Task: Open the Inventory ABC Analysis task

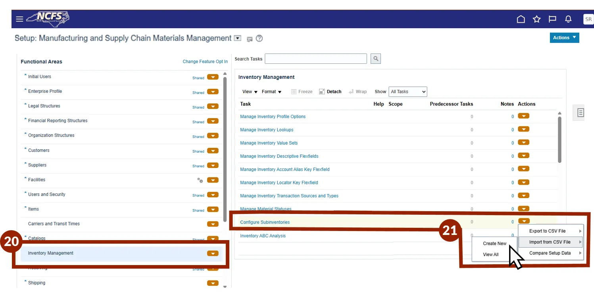Action: point(263,236)
